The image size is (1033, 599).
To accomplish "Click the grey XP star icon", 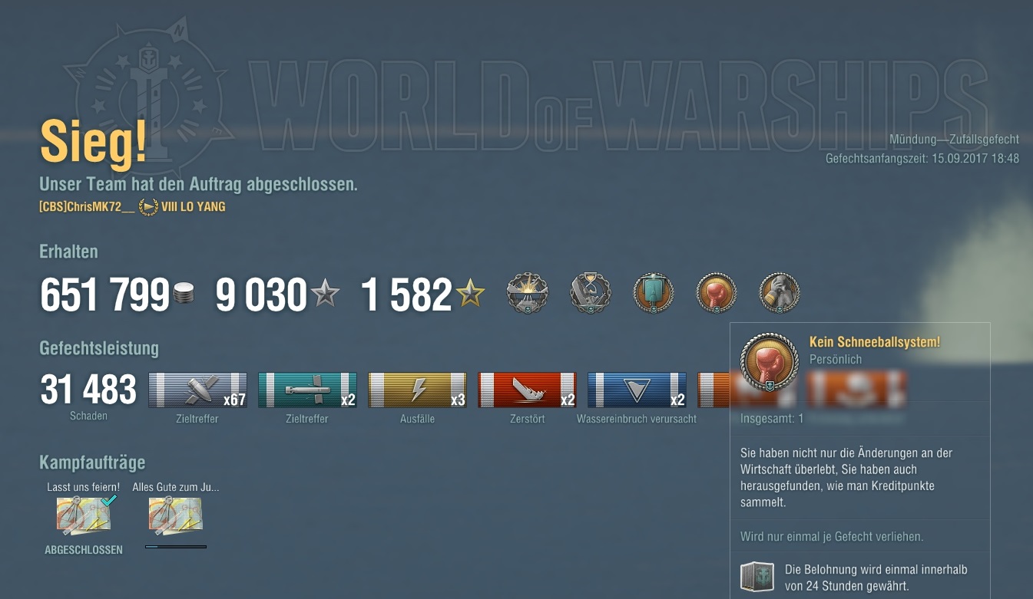I will click(325, 293).
